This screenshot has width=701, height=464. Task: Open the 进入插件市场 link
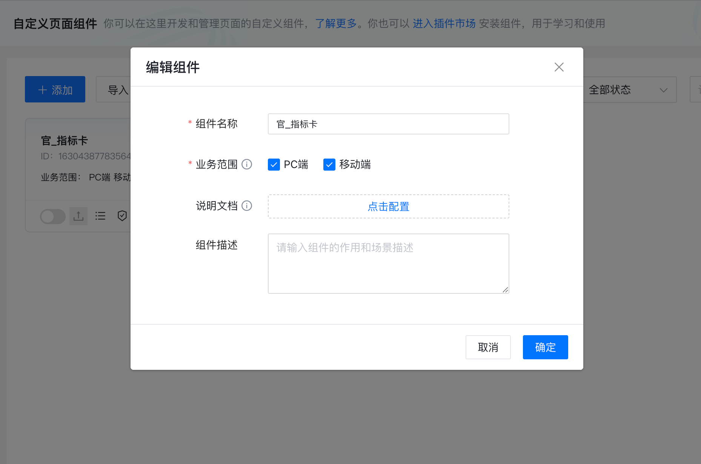click(444, 24)
